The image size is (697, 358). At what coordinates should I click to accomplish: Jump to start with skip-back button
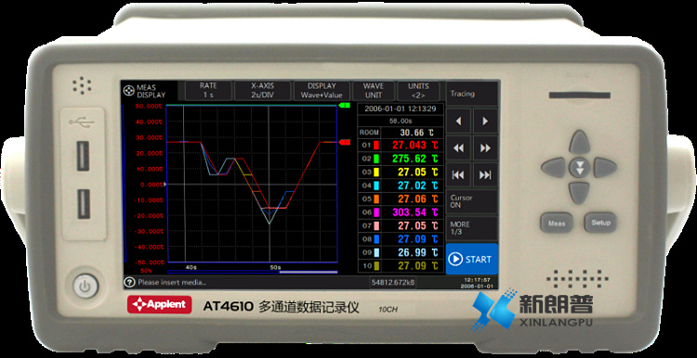click(x=458, y=174)
